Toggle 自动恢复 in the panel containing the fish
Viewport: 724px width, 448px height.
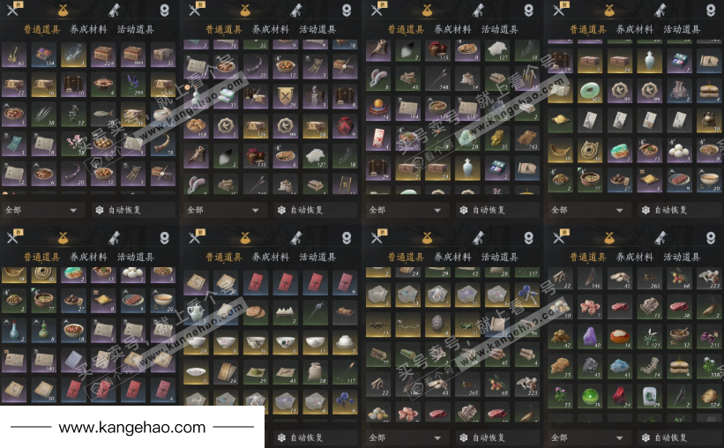(123, 210)
